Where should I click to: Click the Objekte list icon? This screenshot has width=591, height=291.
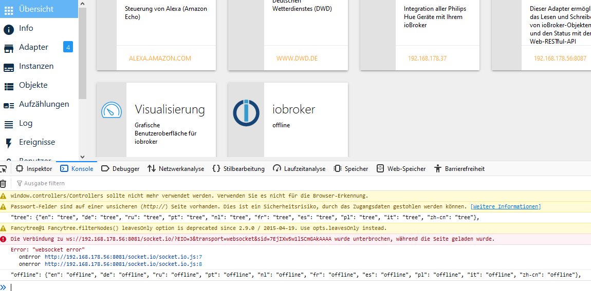9,86
